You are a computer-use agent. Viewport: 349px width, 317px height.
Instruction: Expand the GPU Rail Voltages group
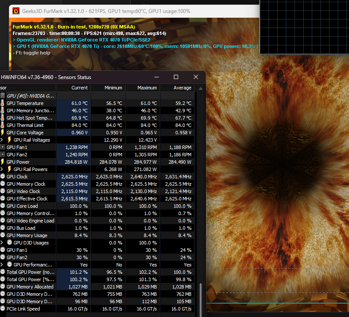pyautogui.click(x=2, y=139)
